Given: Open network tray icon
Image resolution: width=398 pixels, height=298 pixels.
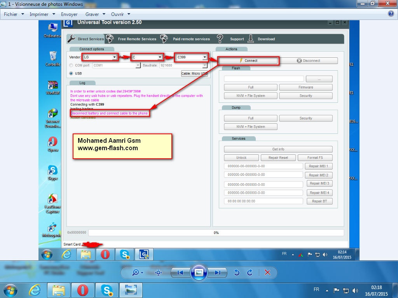Looking at the screenshot, I should [346, 291].
